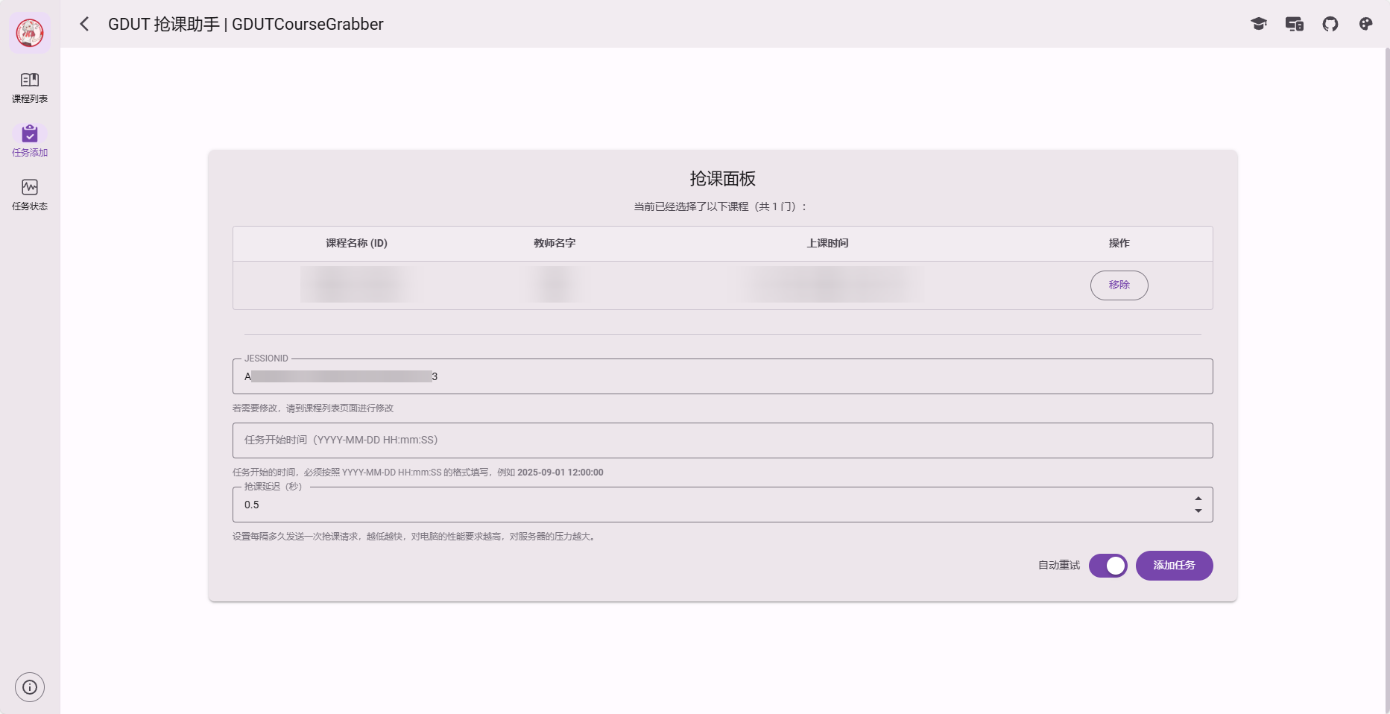The height and width of the screenshot is (714, 1390).
Task: Click the 课程名称 (ID) column header
Action: click(x=356, y=243)
